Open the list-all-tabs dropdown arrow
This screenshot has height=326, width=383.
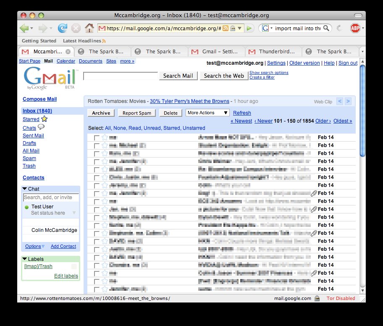coord(362,52)
